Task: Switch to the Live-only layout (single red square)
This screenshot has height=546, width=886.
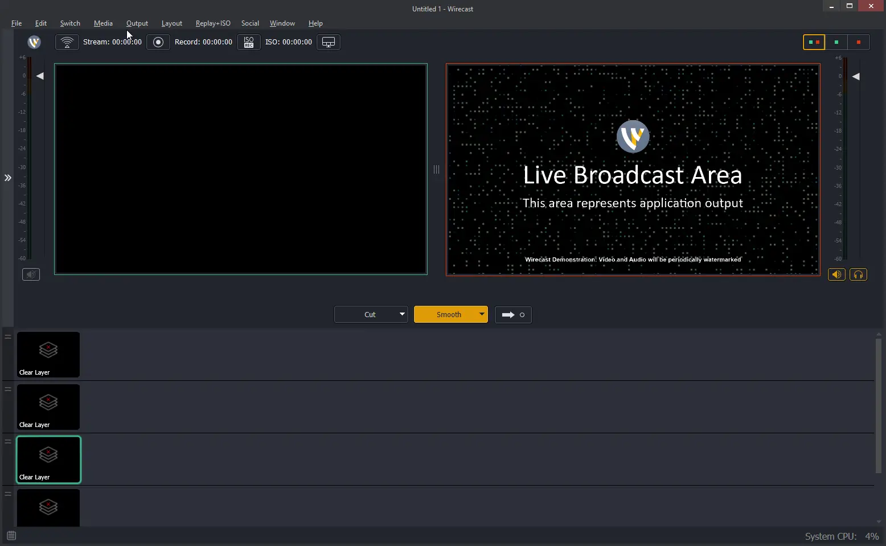Action: 859,42
